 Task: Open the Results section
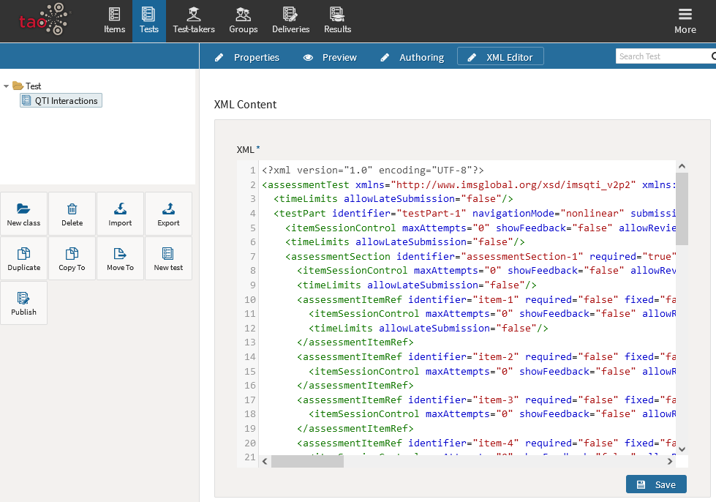pyautogui.click(x=337, y=20)
